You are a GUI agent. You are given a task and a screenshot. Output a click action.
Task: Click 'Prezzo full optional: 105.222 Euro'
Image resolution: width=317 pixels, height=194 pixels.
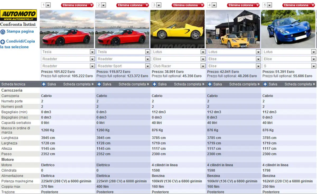pos(67,76)
